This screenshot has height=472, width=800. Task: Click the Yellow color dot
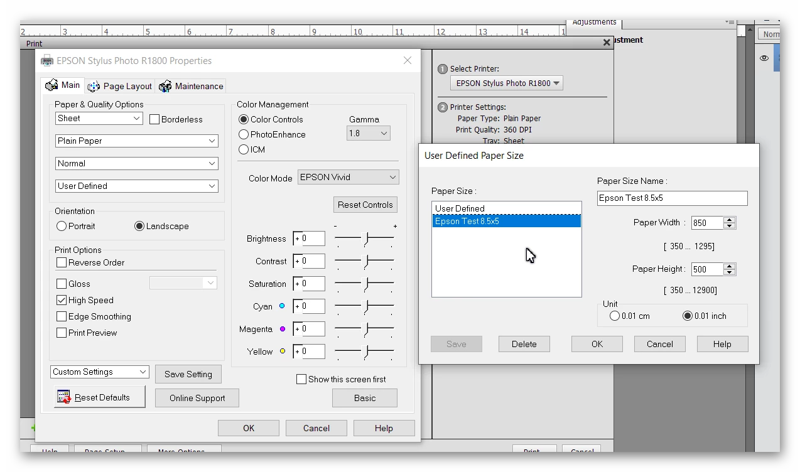[282, 351]
